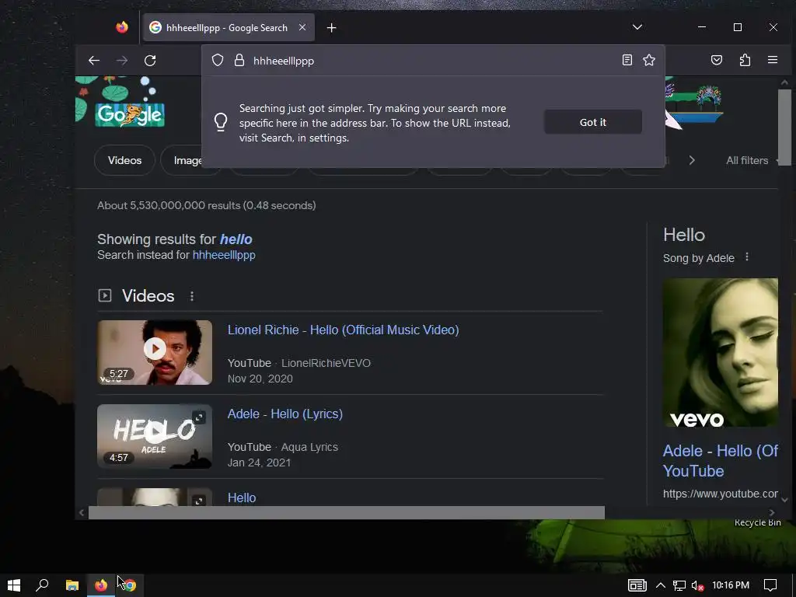
Task: Open the Extensions puzzle icon
Action: [745, 60]
